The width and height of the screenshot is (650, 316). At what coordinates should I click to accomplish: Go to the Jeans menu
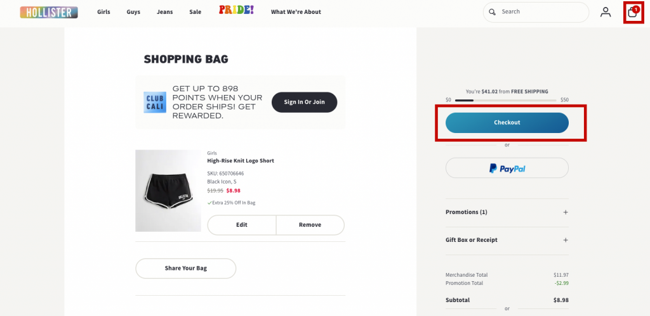[x=164, y=12]
